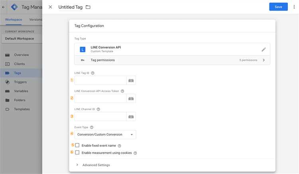Open the chevron next to 5 permissions

pos(264,60)
